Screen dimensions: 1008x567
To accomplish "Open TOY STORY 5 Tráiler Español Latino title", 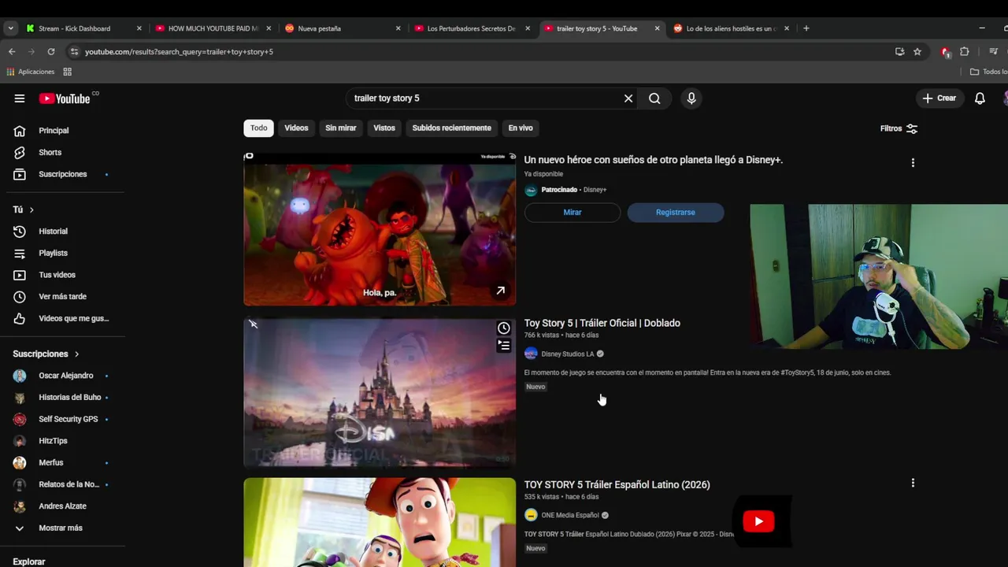I will 617,485.
